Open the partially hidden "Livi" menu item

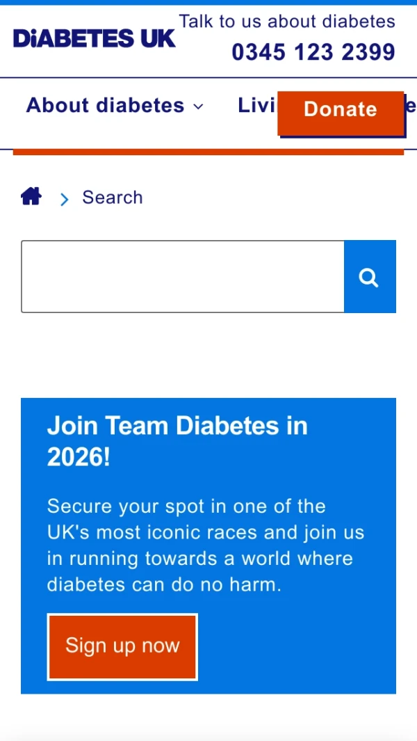tap(256, 106)
